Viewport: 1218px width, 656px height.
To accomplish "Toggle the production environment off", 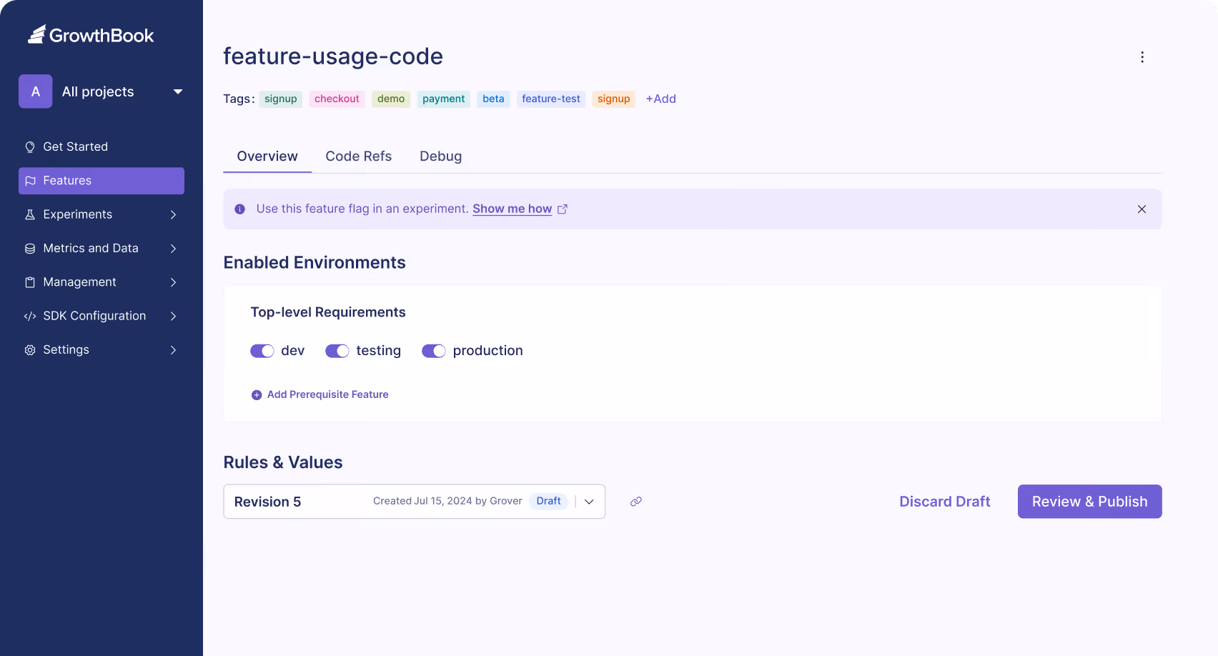I will [433, 351].
